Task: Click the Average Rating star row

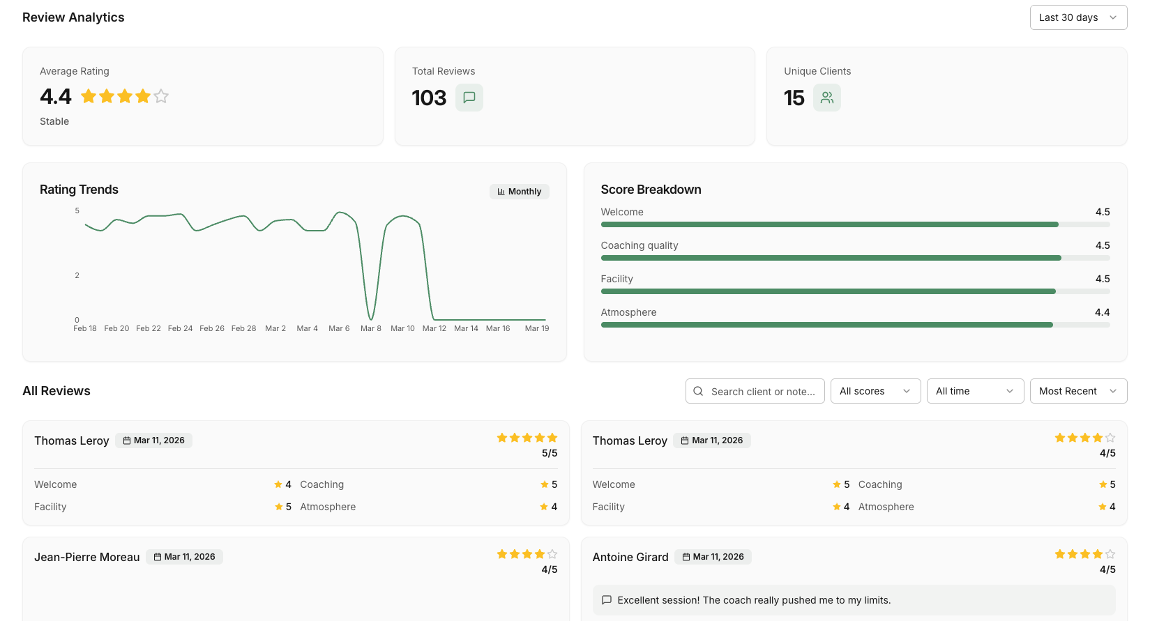Action: [x=125, y=96]
